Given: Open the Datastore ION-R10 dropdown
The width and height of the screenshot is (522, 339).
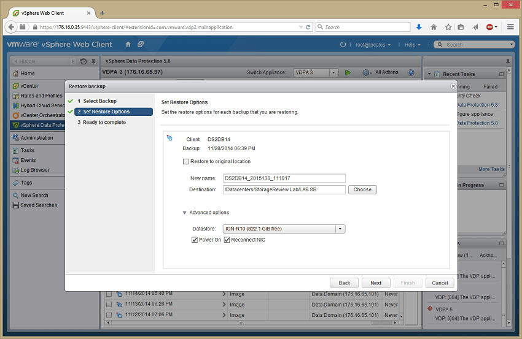Looking at the screenshot, I should [x=340, y=229].
